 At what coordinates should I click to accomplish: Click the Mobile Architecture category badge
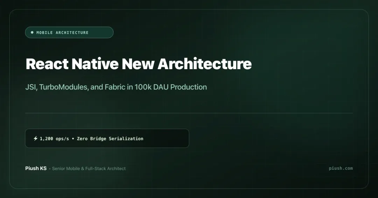coord(69,32)
